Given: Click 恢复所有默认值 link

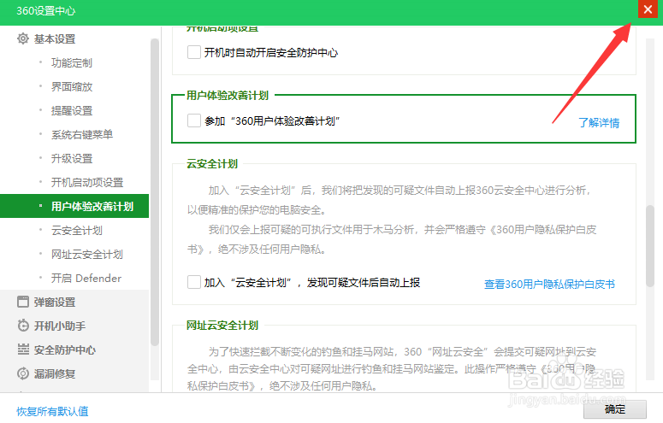Looking at the screenshot, I should 52,411.
